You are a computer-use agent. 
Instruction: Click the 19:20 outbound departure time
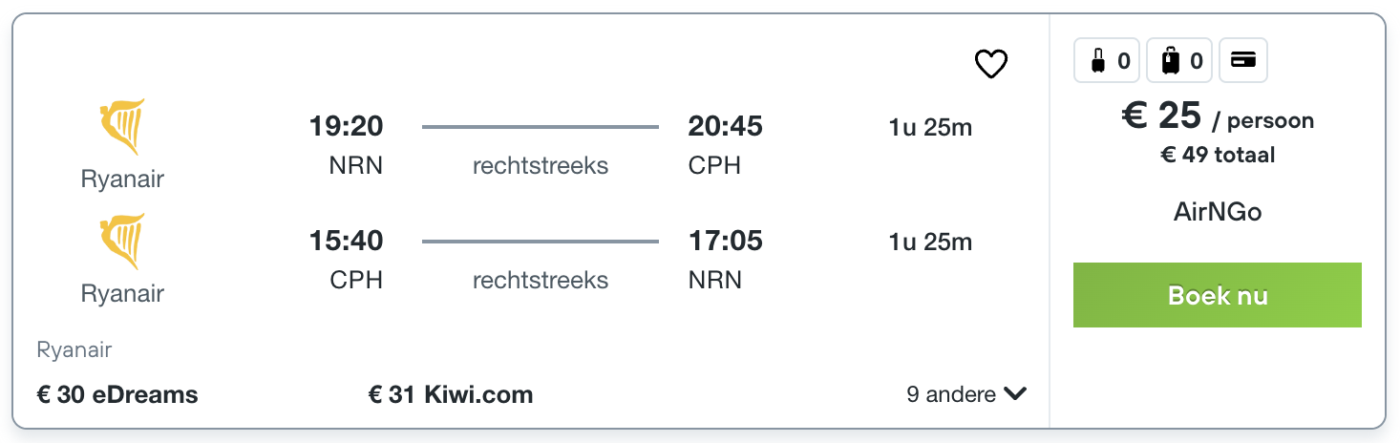346,126
